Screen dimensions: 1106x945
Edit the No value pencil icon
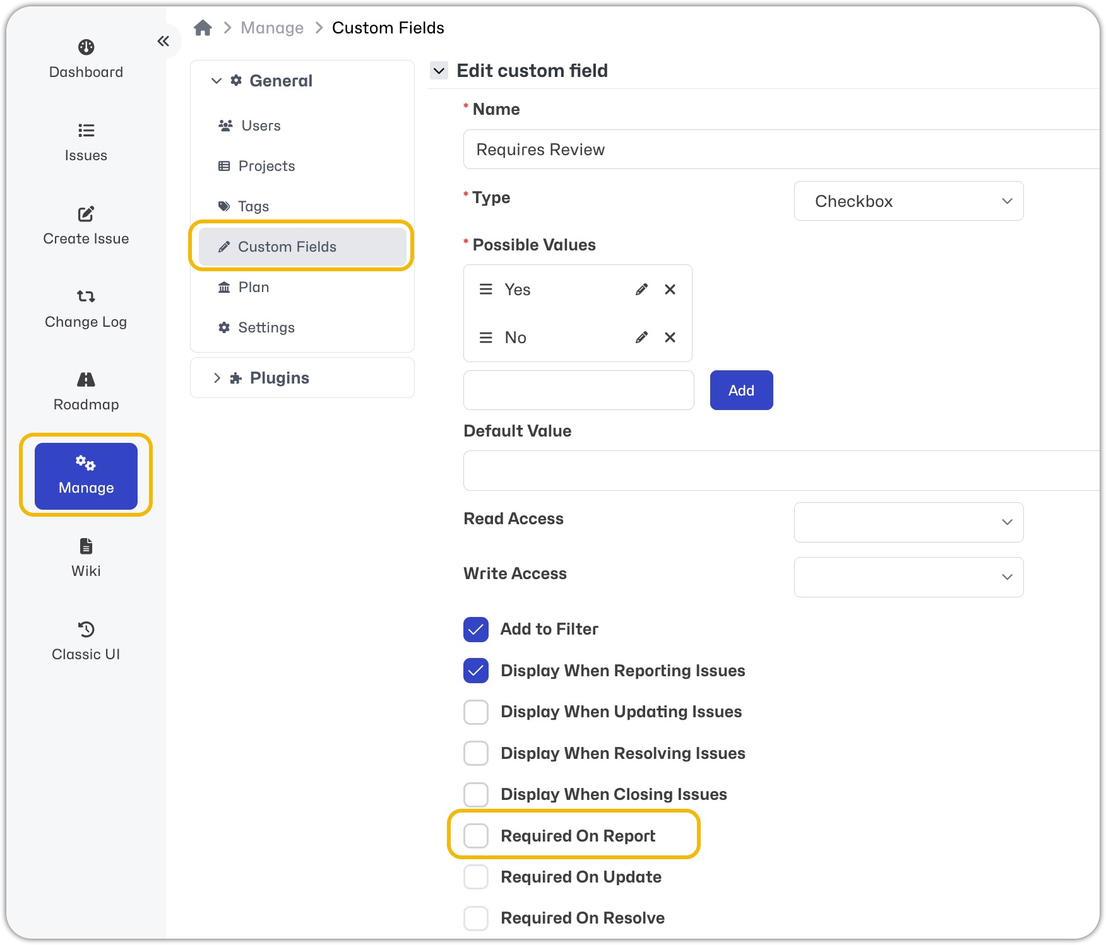[x=641, y=337]
